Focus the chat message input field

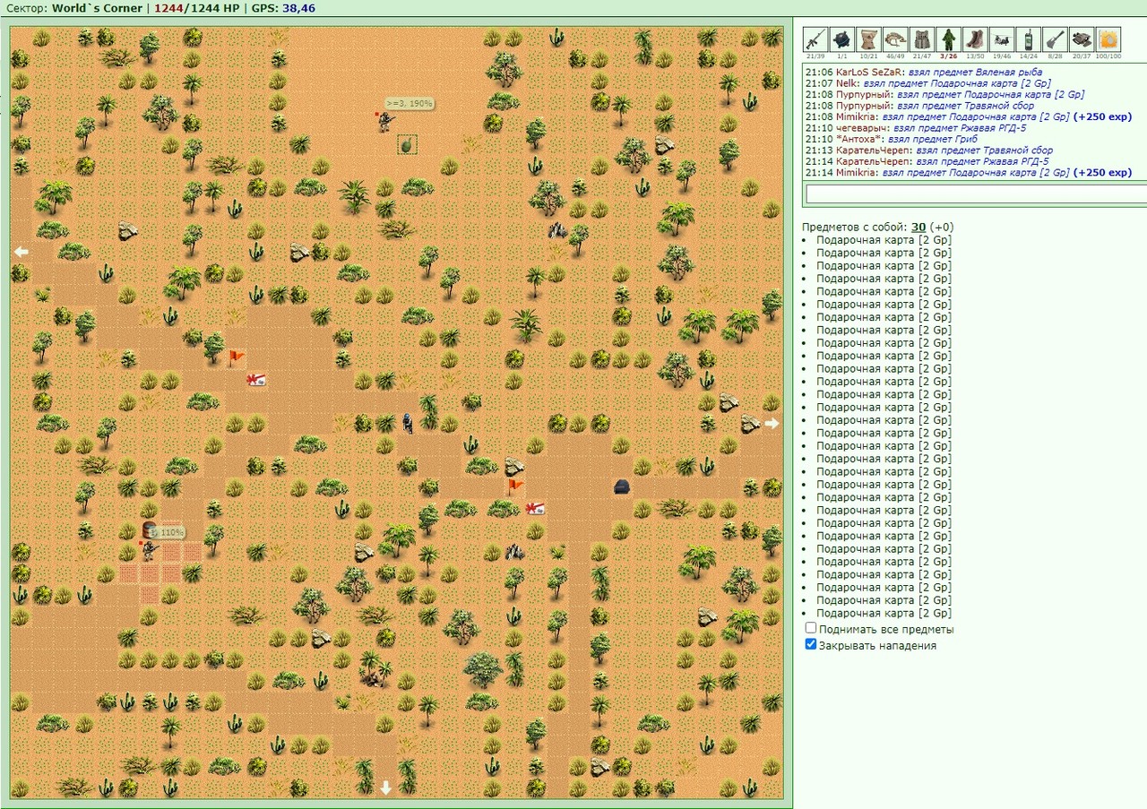976,194
